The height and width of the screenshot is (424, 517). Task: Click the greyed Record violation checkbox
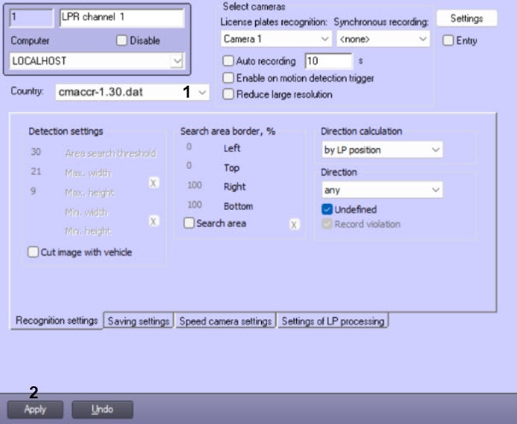coord(327,224)
